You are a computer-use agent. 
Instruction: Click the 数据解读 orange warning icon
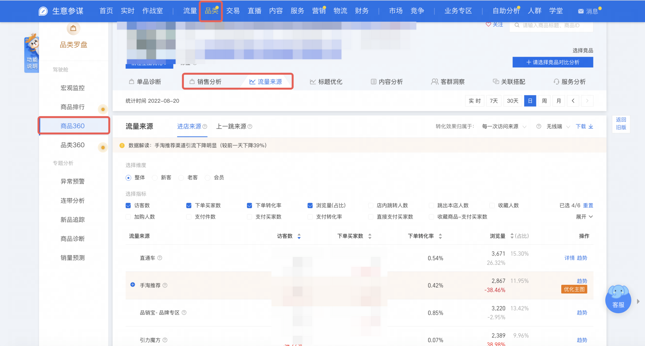click(x=122, y=145)
